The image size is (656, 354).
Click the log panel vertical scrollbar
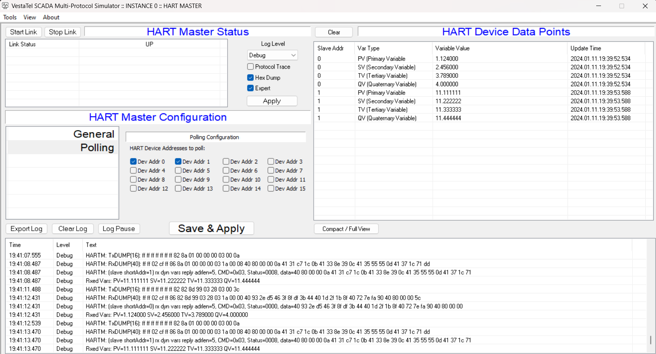point(650,340)
